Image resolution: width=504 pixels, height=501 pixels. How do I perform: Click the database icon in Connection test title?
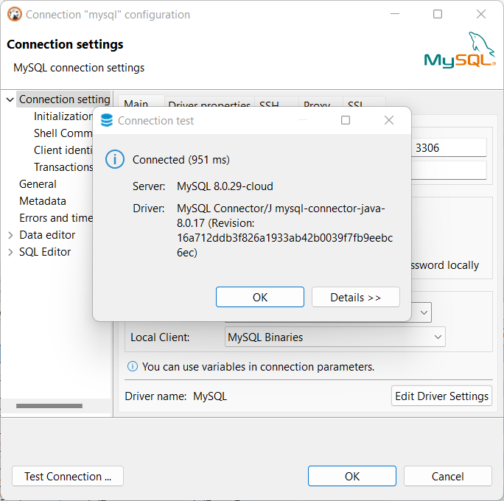point(107,120)
